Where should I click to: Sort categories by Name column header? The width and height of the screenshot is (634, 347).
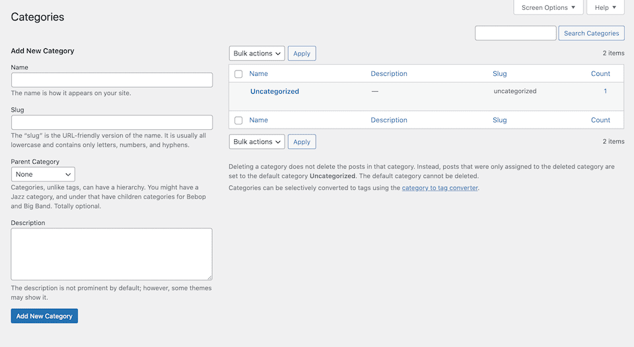point(259,74)
